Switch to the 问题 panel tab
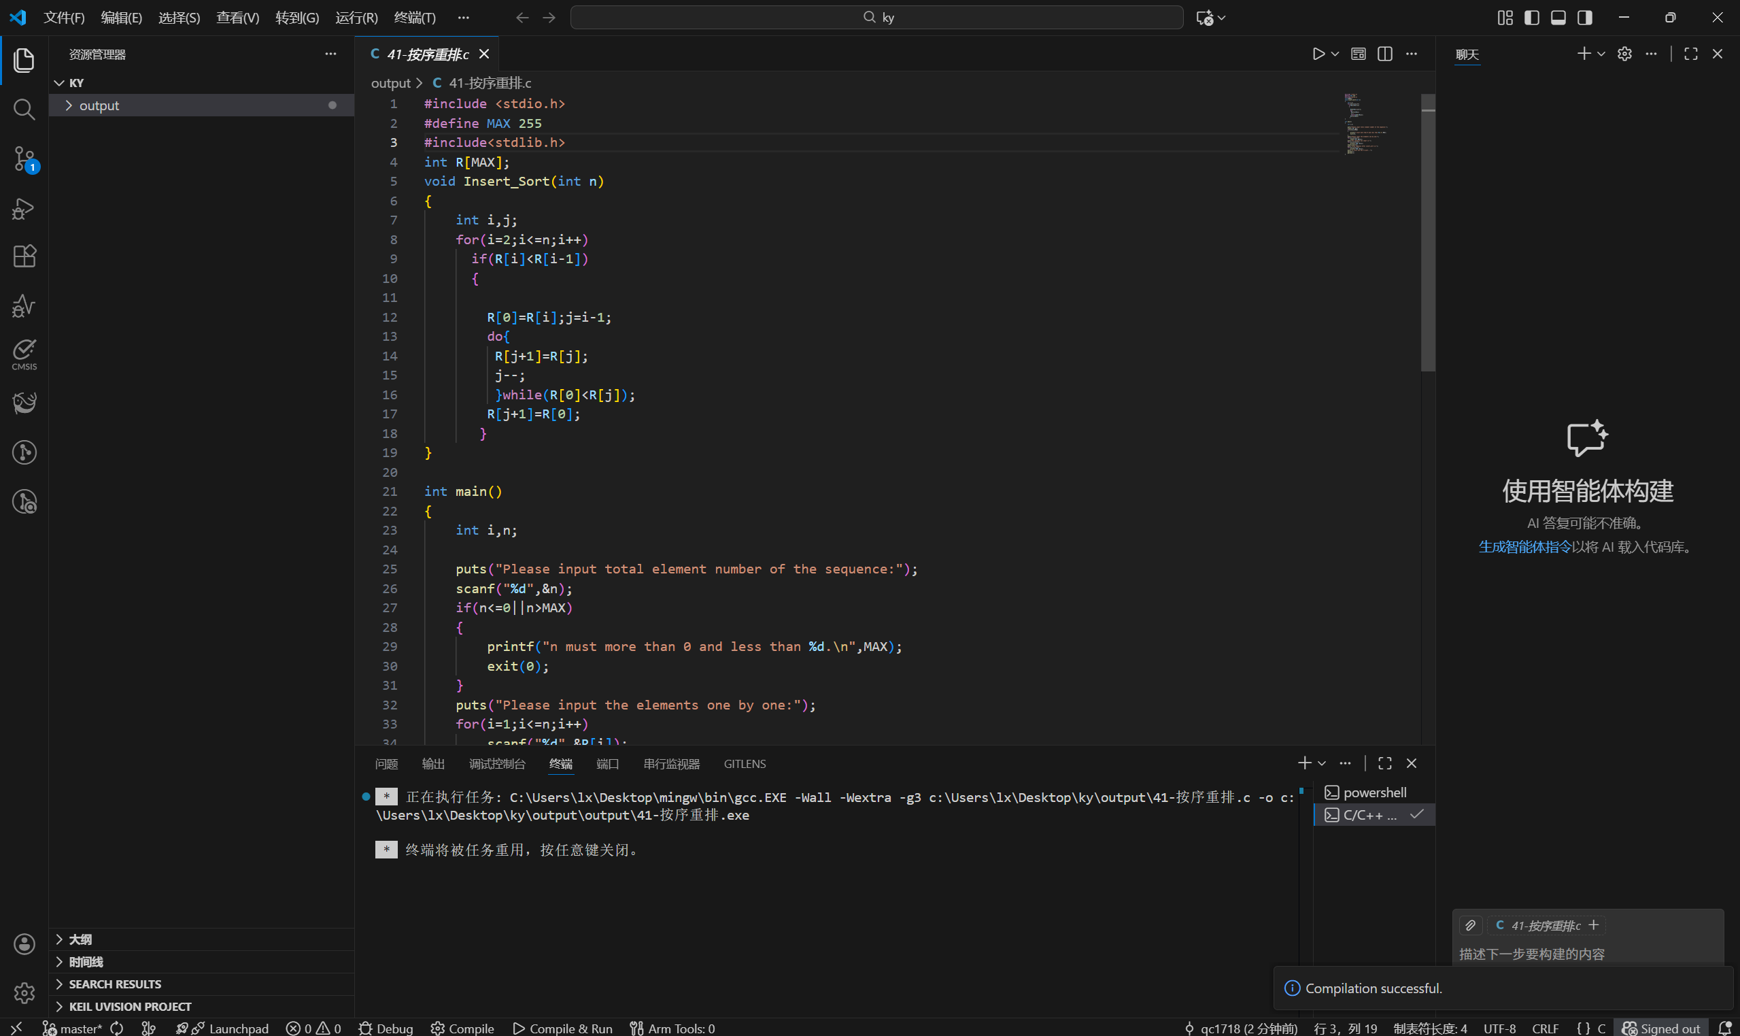This screenshot has width=1740, height=1036. [x=386, y=764]
